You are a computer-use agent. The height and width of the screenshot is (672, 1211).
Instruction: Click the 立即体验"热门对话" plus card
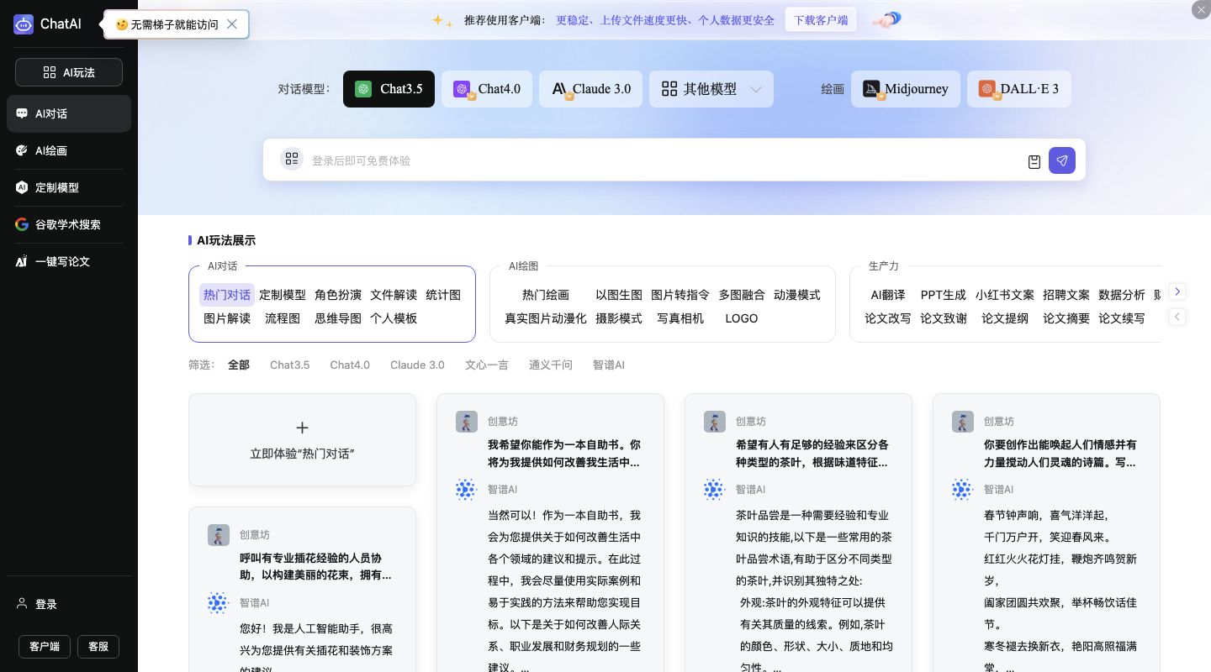[x=302, y=439]
